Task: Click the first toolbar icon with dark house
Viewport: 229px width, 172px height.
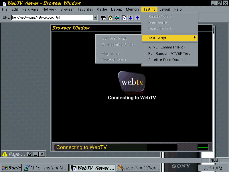Action: 104,18
